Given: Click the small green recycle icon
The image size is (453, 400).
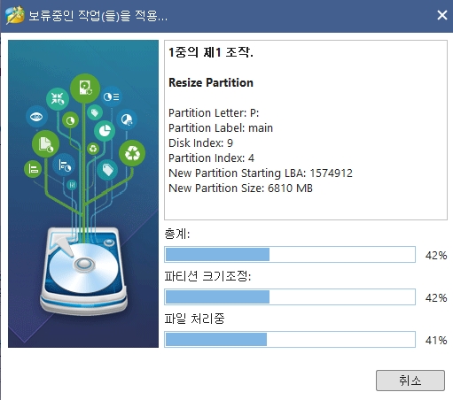Looking at the screenshot, I should coord(93,149).
